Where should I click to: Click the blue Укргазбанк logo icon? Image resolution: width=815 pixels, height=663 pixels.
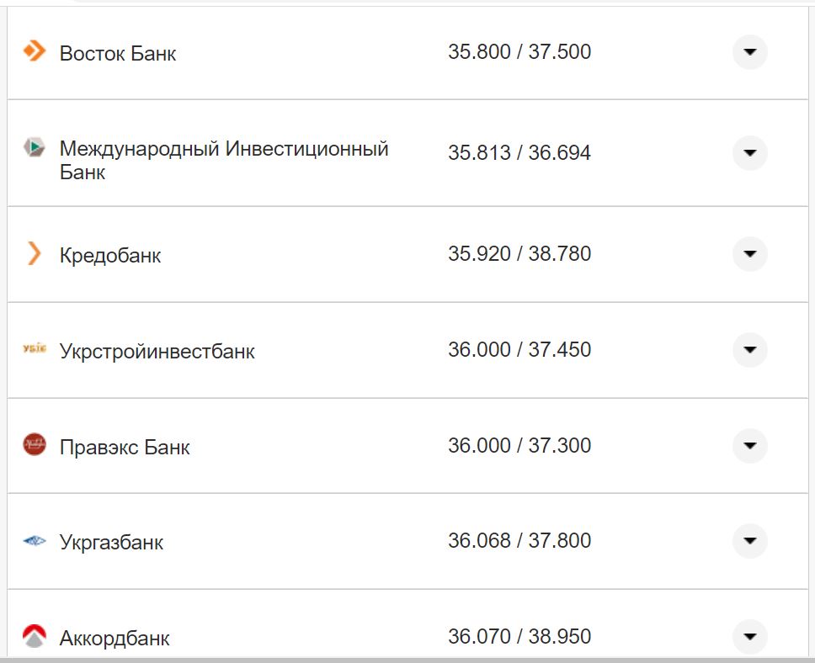point(33,542)
